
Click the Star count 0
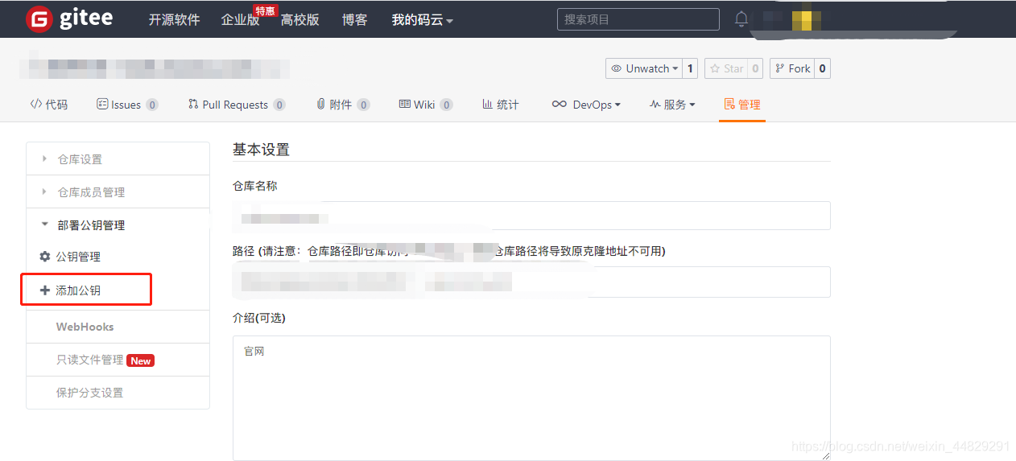pyautogui.click(x=755, y=68)
